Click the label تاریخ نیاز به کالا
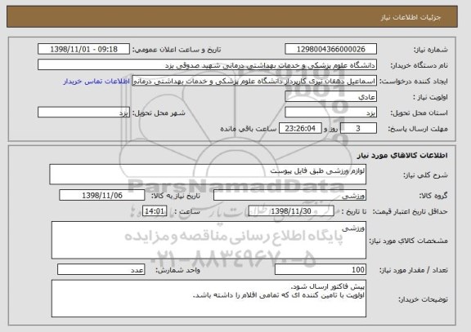 [176, 196]
